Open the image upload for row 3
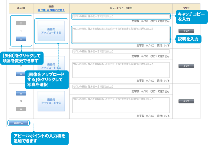Viewport: 208px width, 146px height. pos(51,101)
